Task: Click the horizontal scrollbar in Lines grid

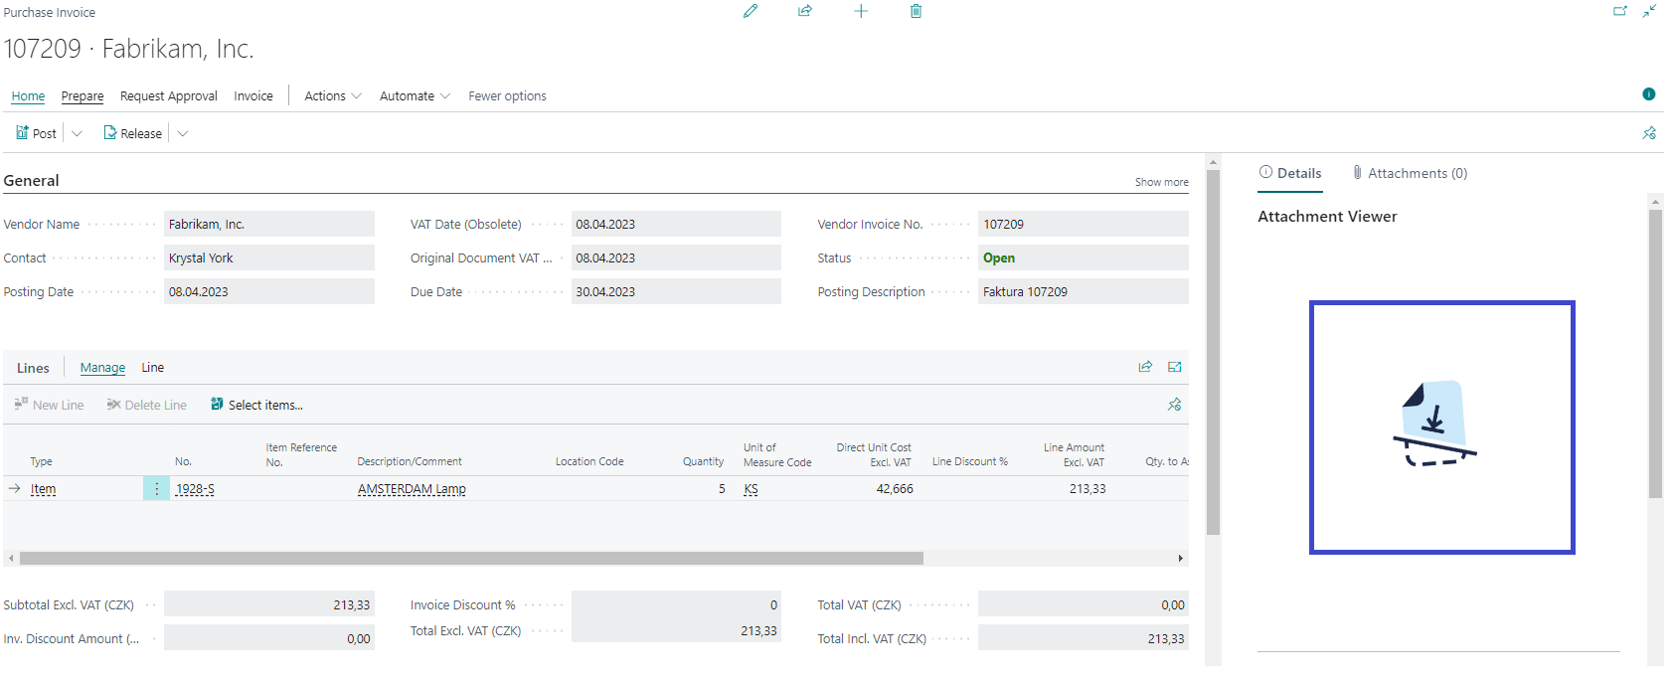Action: click(471, 559)
